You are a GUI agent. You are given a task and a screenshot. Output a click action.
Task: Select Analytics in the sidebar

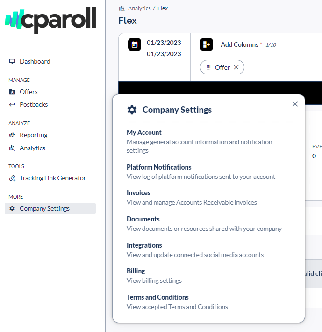[x=32, y=148]
